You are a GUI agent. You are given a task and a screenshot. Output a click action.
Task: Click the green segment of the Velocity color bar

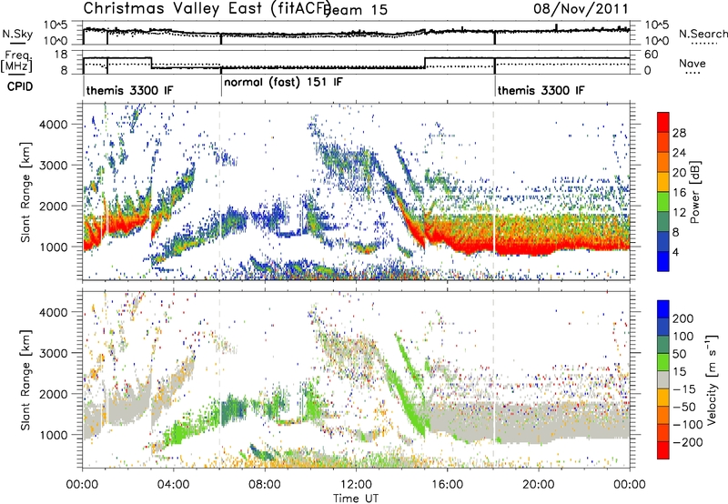[x=663, y=362]
